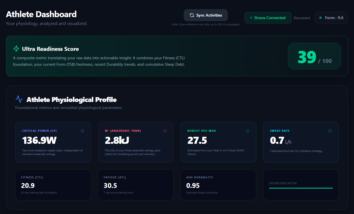The width and height of the screenshot is (354, 214).
Task: Open the info icon on the W' Anaerobic Tank card
Action: point(165,131)
